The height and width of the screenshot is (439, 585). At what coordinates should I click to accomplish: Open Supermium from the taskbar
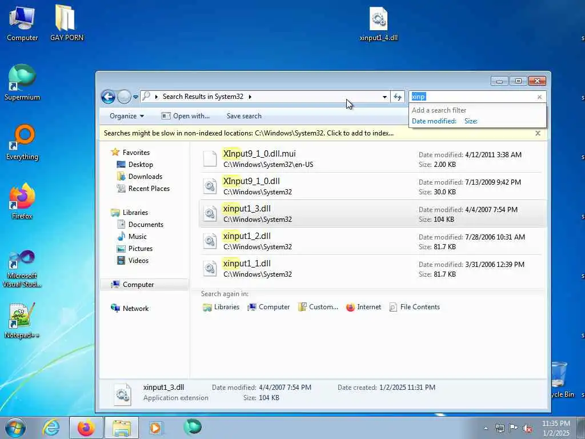click(193, 427)
